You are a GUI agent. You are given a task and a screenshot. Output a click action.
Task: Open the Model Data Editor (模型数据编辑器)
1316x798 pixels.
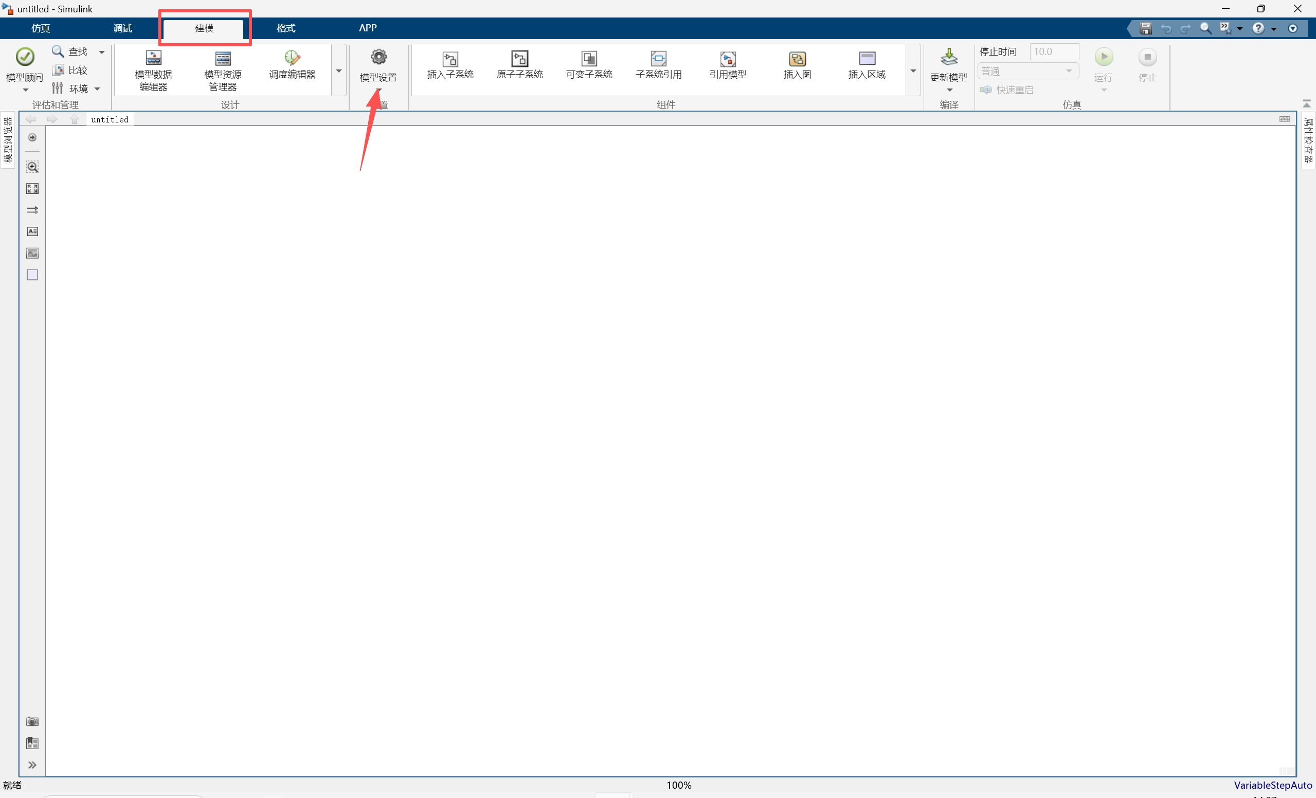pos(153,58)
